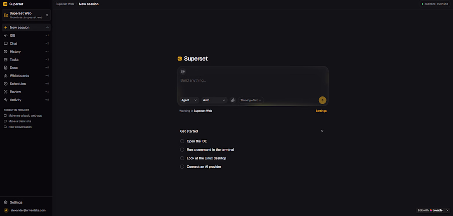
Task: Open the Schedules clock icon
Action: [x=5, y=84]
